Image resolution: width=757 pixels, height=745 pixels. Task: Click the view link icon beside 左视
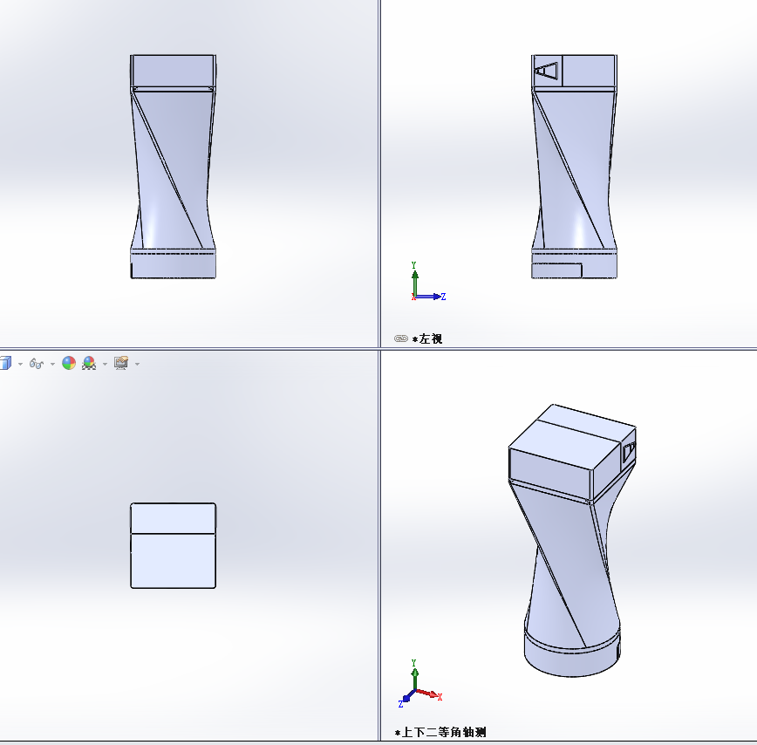coord(401,338)
